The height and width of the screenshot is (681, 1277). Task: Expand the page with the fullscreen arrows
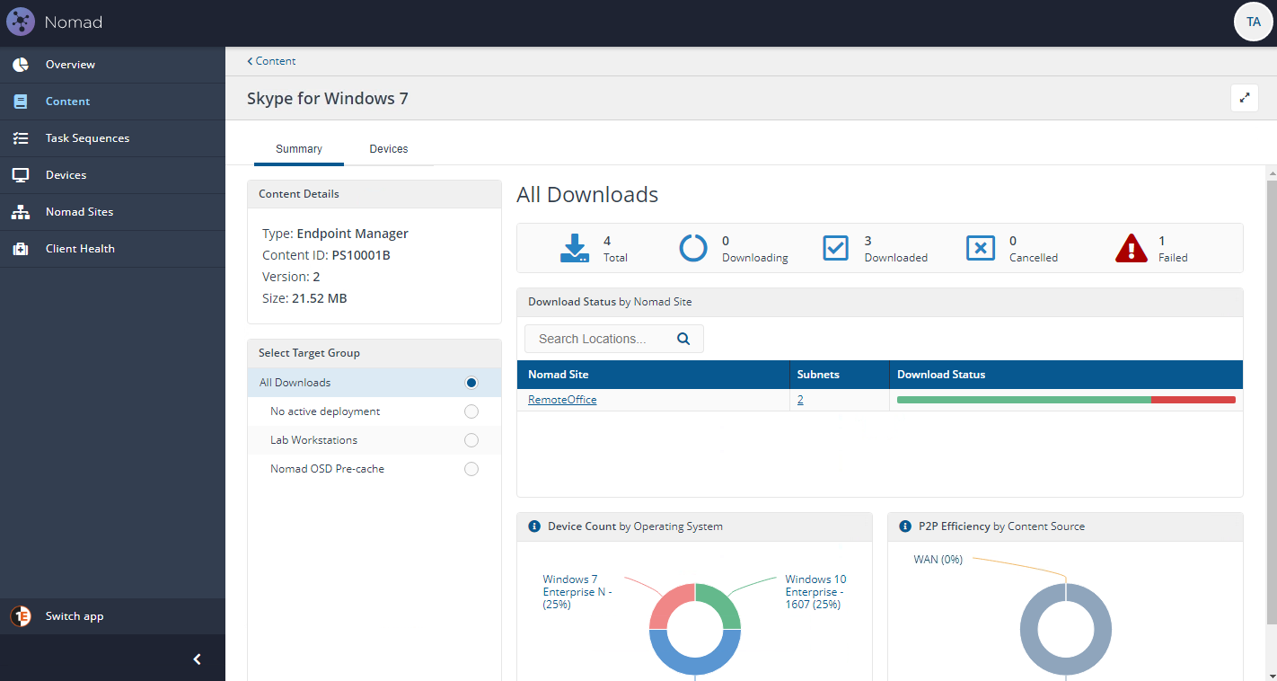pos(1245,98)
